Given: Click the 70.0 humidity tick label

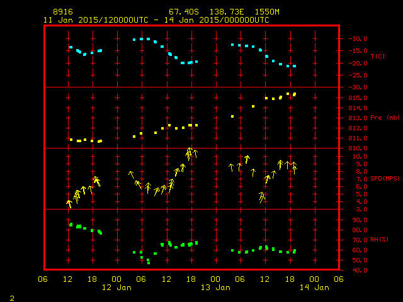Looking at the screenshot, I should point(360,240).
